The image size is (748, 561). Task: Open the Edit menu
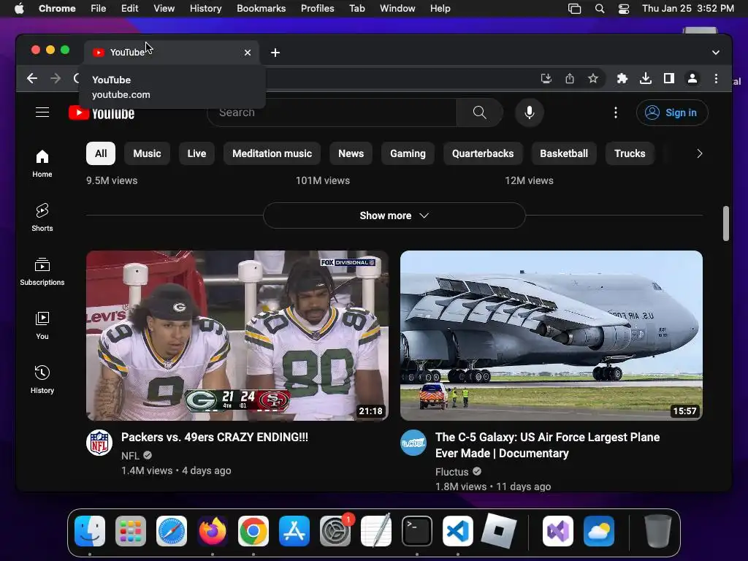coord(129,9)
